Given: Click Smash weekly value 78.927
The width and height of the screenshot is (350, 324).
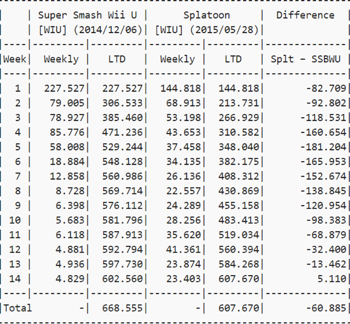Looking at the screenshot, I should click(67, 118).
